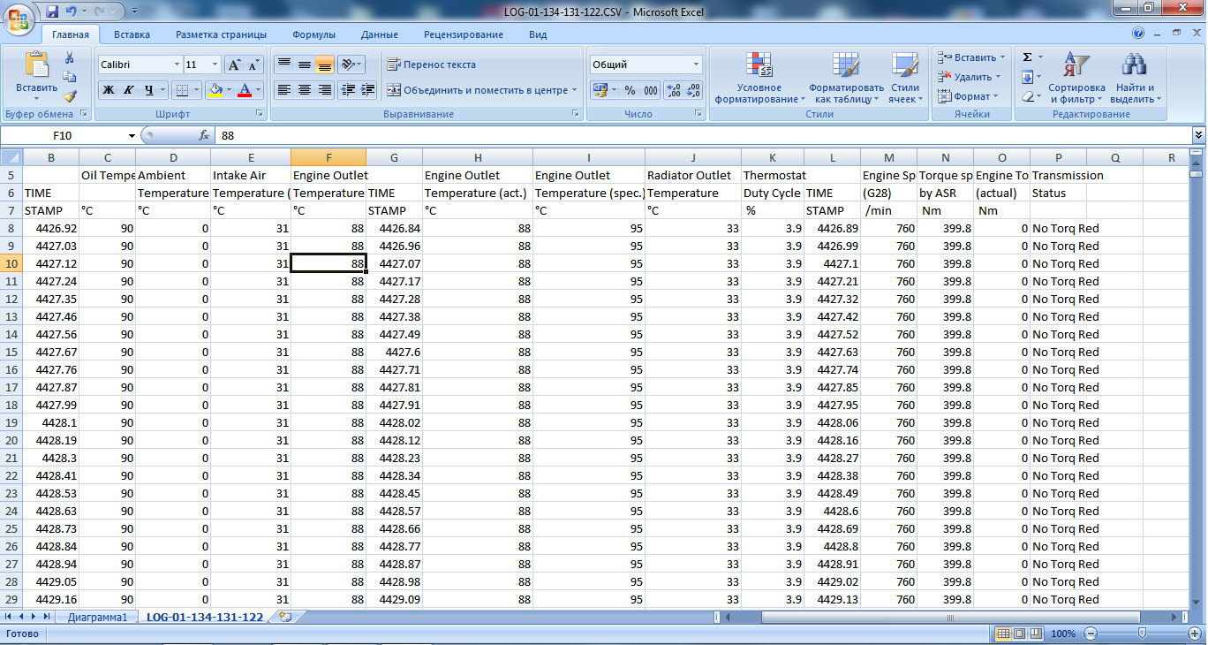Toggle Italic (К) formatting

point(129,90)
